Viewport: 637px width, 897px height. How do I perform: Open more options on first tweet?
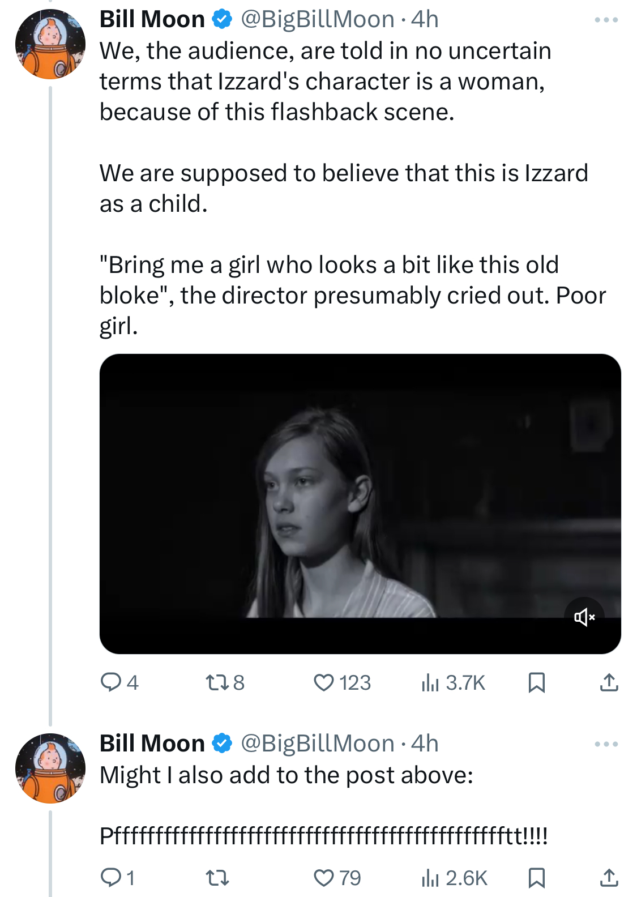coord(606,20)
